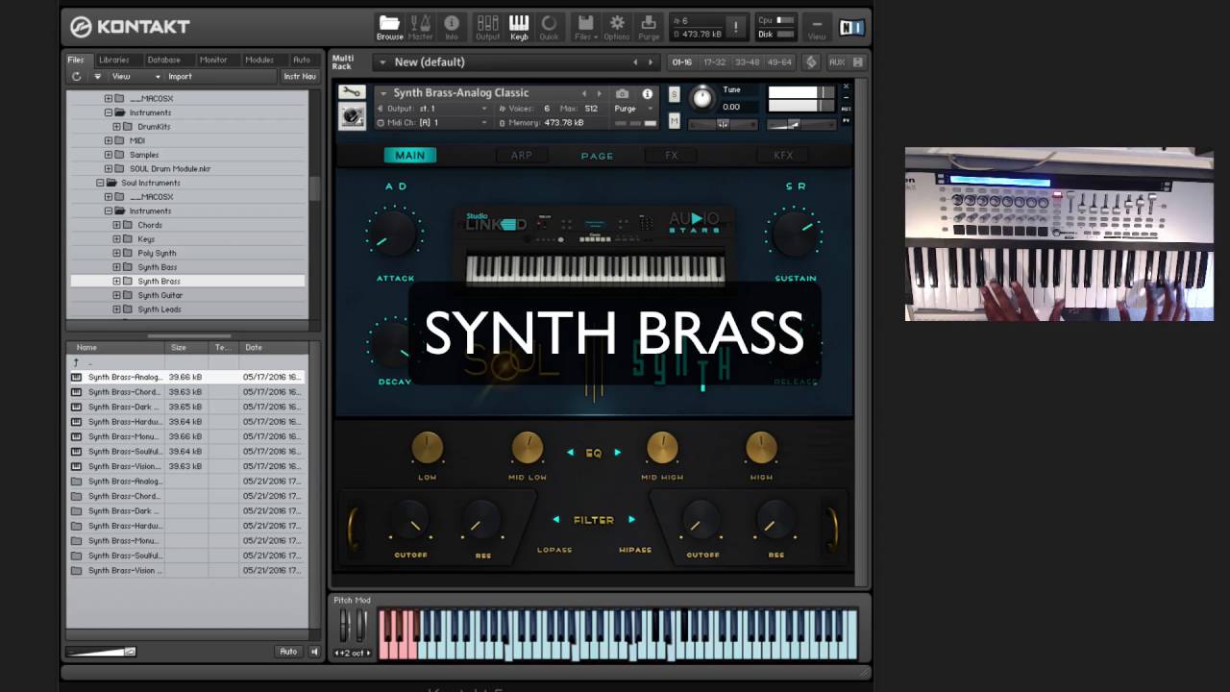The image size is (1230, 692).
Task: Click the instrument Tune knob
Action: point(703,97)
